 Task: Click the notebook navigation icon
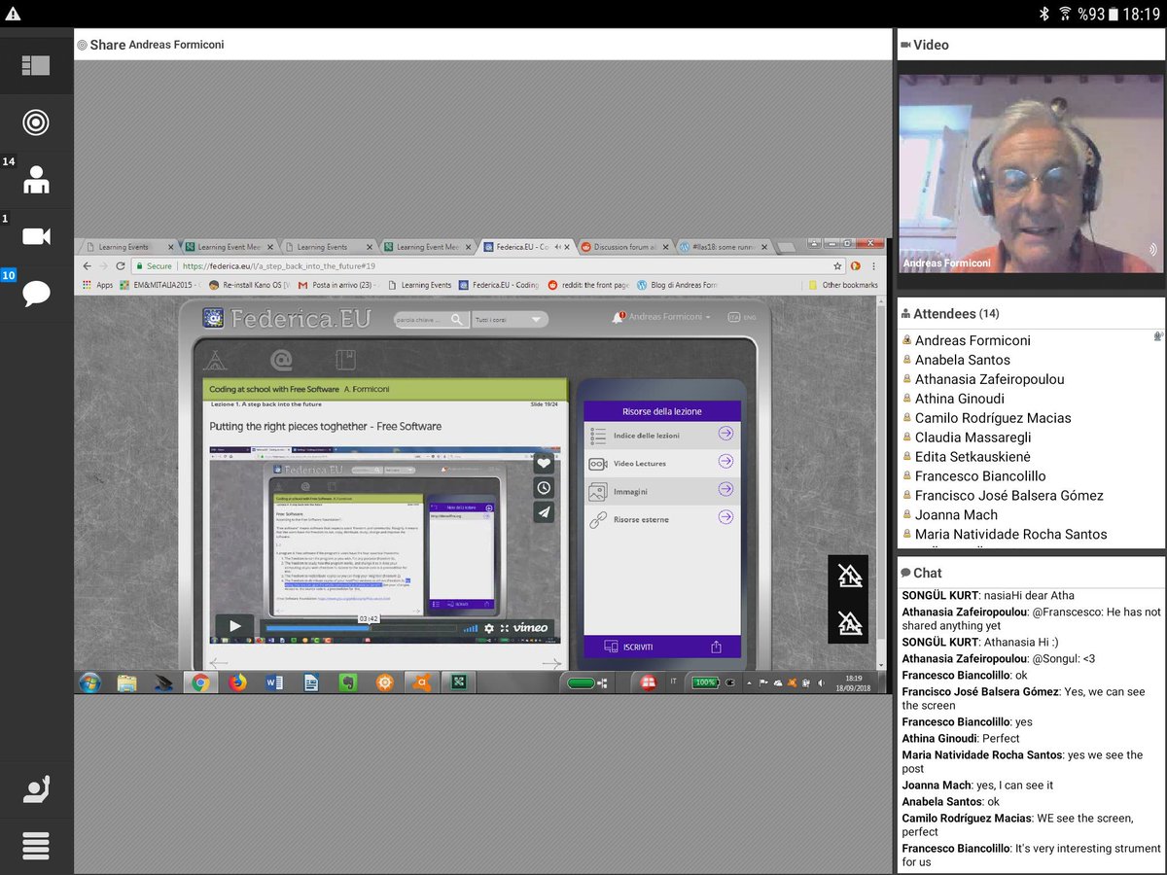click(x=346, y=362)
